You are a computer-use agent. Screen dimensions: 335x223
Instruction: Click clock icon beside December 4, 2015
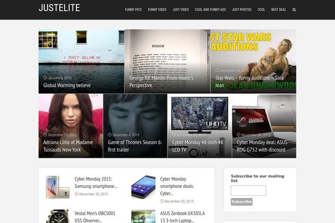click(109, 135)
